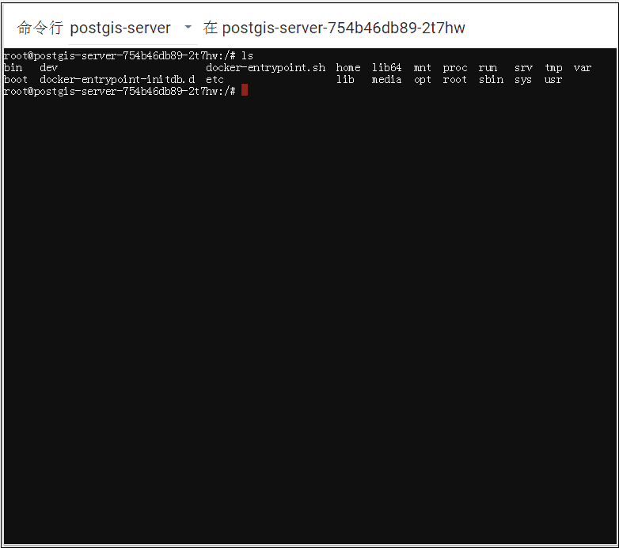Focus the empty black terminal area

click(309, 316)
